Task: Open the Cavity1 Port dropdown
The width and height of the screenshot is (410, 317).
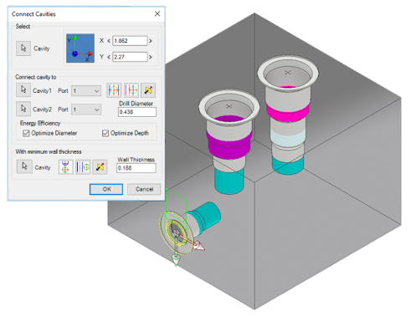Action: point(86,91)
